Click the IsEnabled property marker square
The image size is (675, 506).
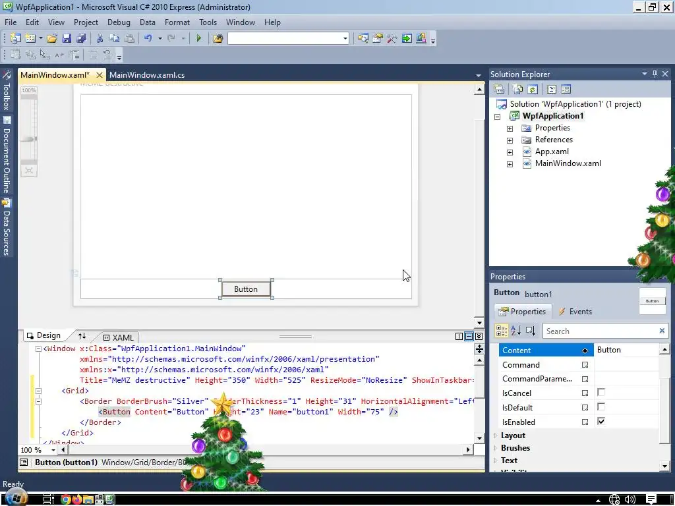tap(585, 422)
